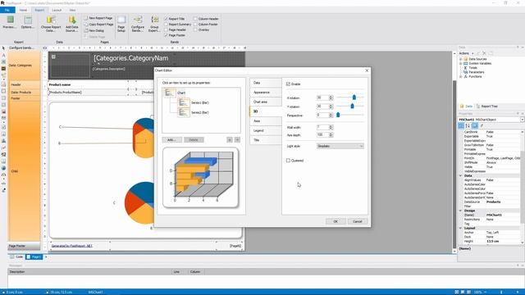Open the Actions dropdown in Data panel

pos(466,53)
